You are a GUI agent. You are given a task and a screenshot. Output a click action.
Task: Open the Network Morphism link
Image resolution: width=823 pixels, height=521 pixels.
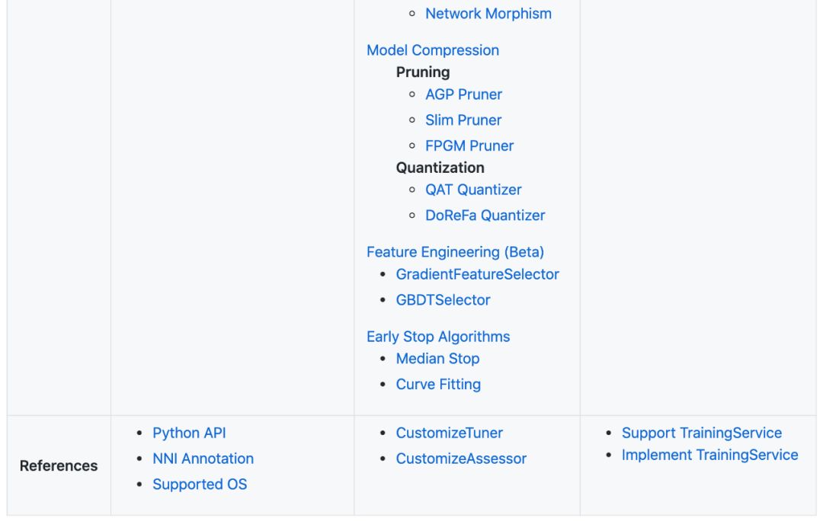(488, 14)
